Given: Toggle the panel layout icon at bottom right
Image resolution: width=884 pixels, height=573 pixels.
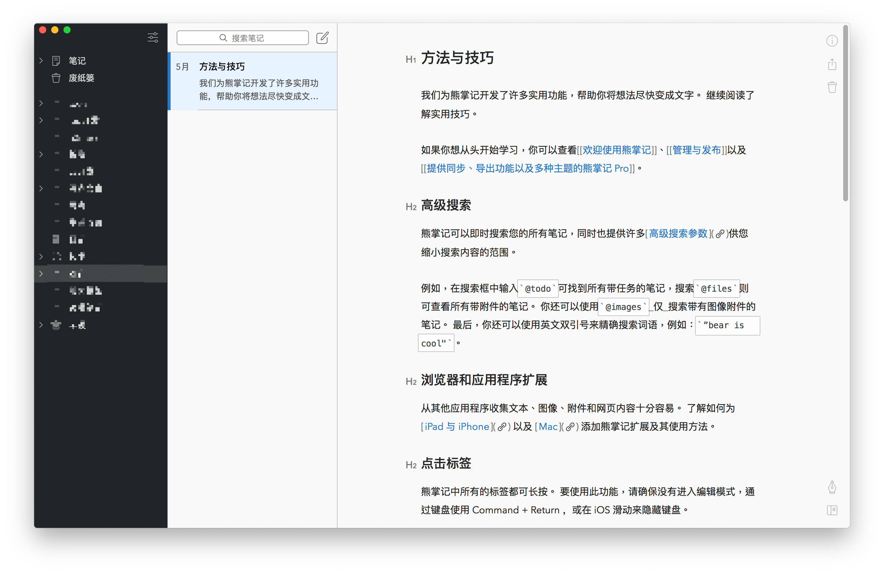Looking at the screenshot, I should click(x=832, y=510).
